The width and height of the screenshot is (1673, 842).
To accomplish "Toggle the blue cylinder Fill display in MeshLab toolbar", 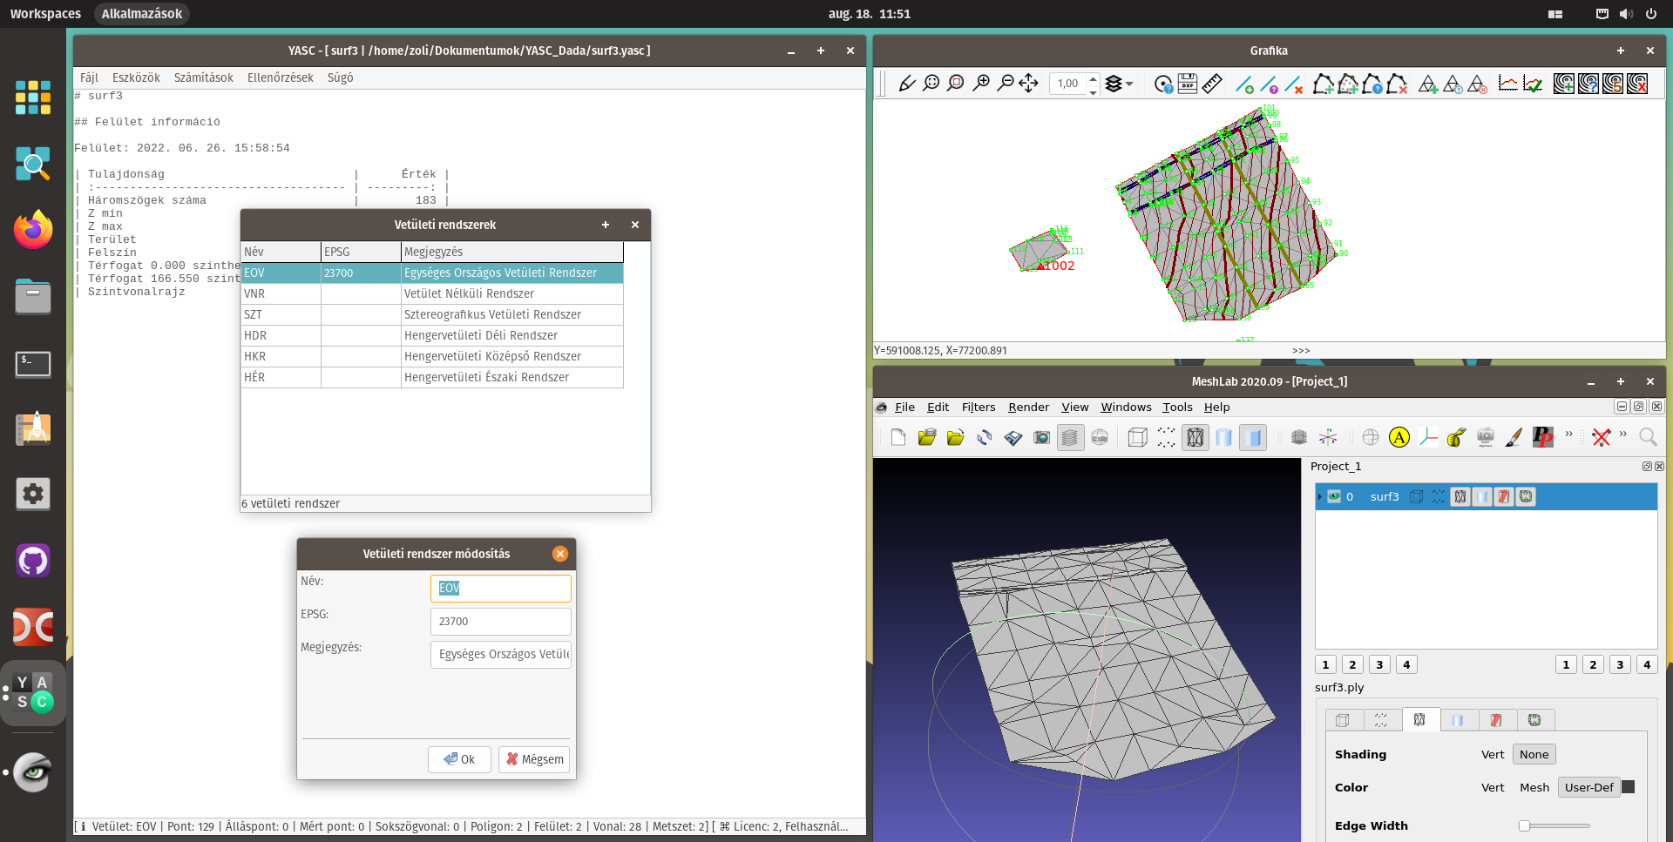I will (x=1224, y=437).
